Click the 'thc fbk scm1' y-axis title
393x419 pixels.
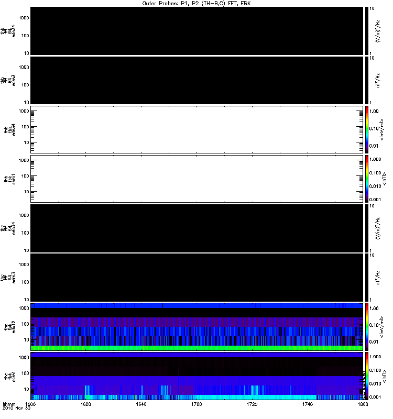point(10,376)
